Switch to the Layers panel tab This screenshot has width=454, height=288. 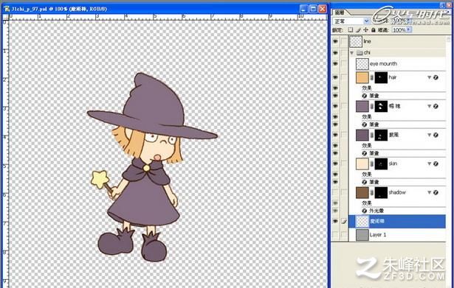(340, 13)
